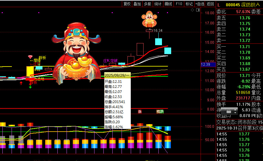Click the green down arrow below 首板
Image resolution: width=263 pixels, height=161 pixels.
click(x=30, y=86)
